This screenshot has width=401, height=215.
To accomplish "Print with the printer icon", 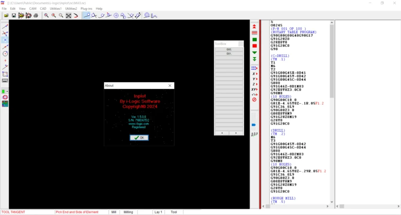I will pyautogui.click(x=36, y=16).
